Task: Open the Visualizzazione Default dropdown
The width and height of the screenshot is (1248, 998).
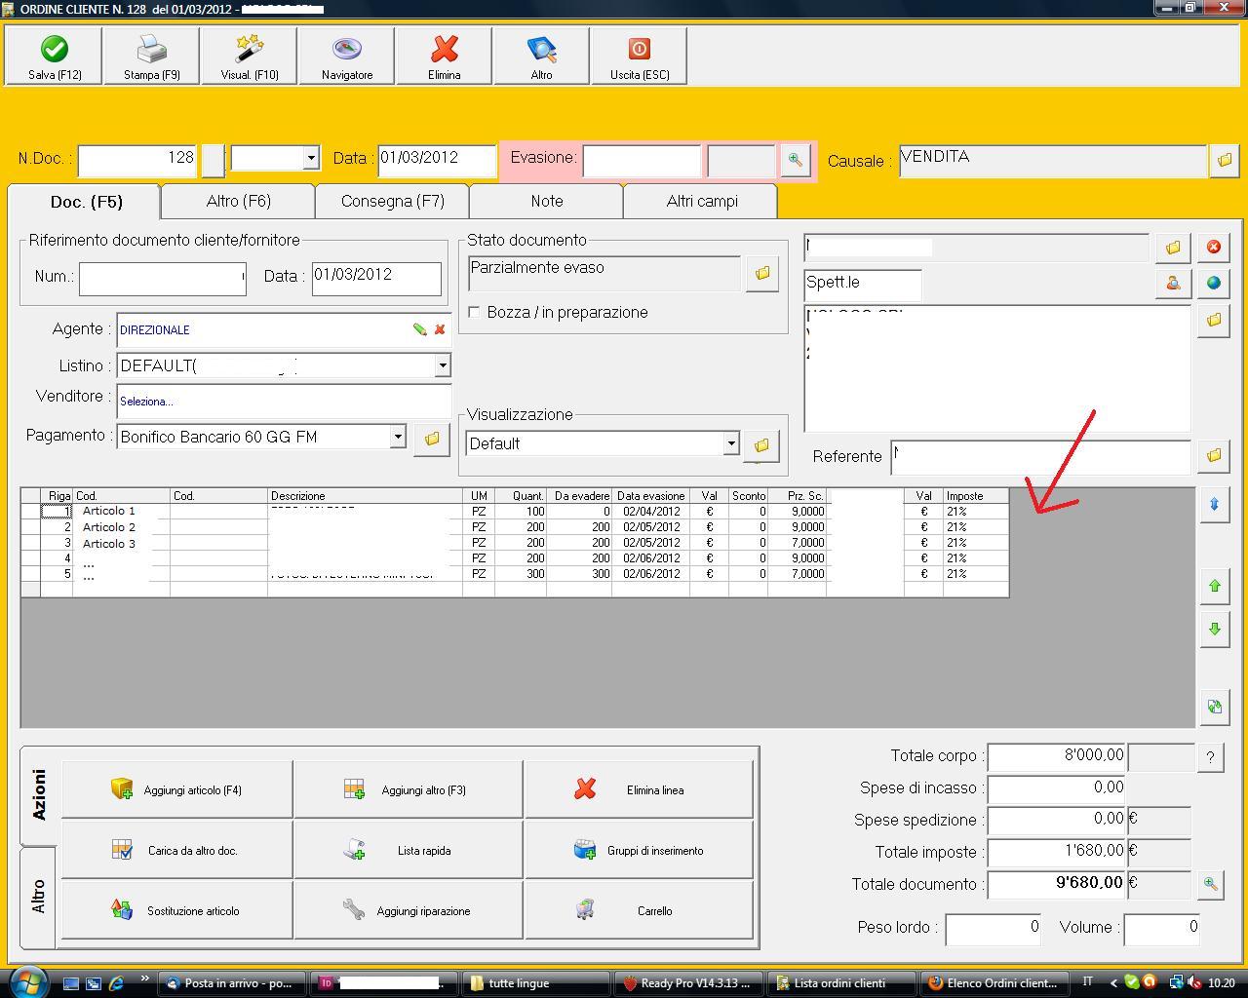Action: tap(731, 443)
